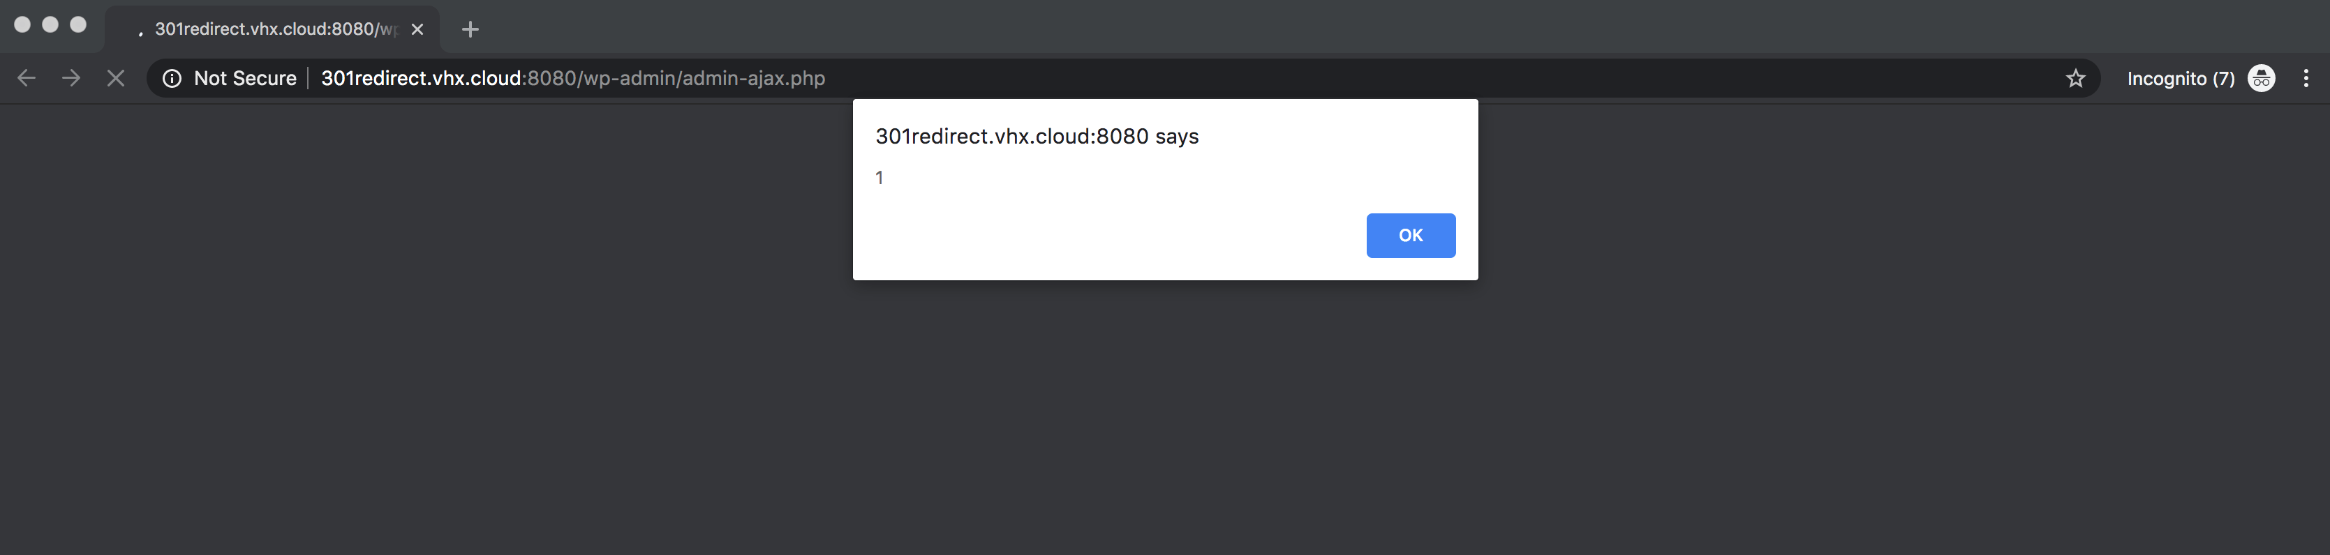The width and height of the screenshot is (2330, 555).
Task: Click the back navigation arrow
Action: [27, 79]
